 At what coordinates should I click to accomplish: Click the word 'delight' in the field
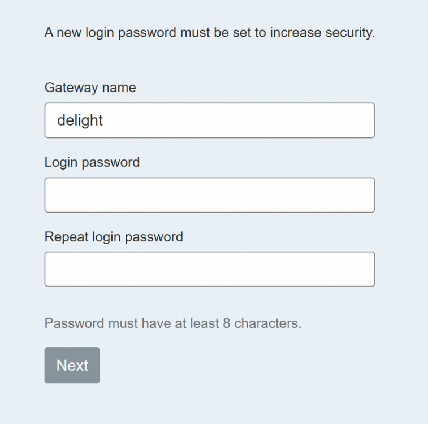[80, 120]
